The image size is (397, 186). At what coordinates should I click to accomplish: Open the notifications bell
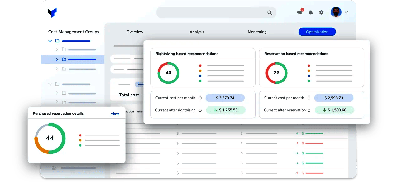311,12
